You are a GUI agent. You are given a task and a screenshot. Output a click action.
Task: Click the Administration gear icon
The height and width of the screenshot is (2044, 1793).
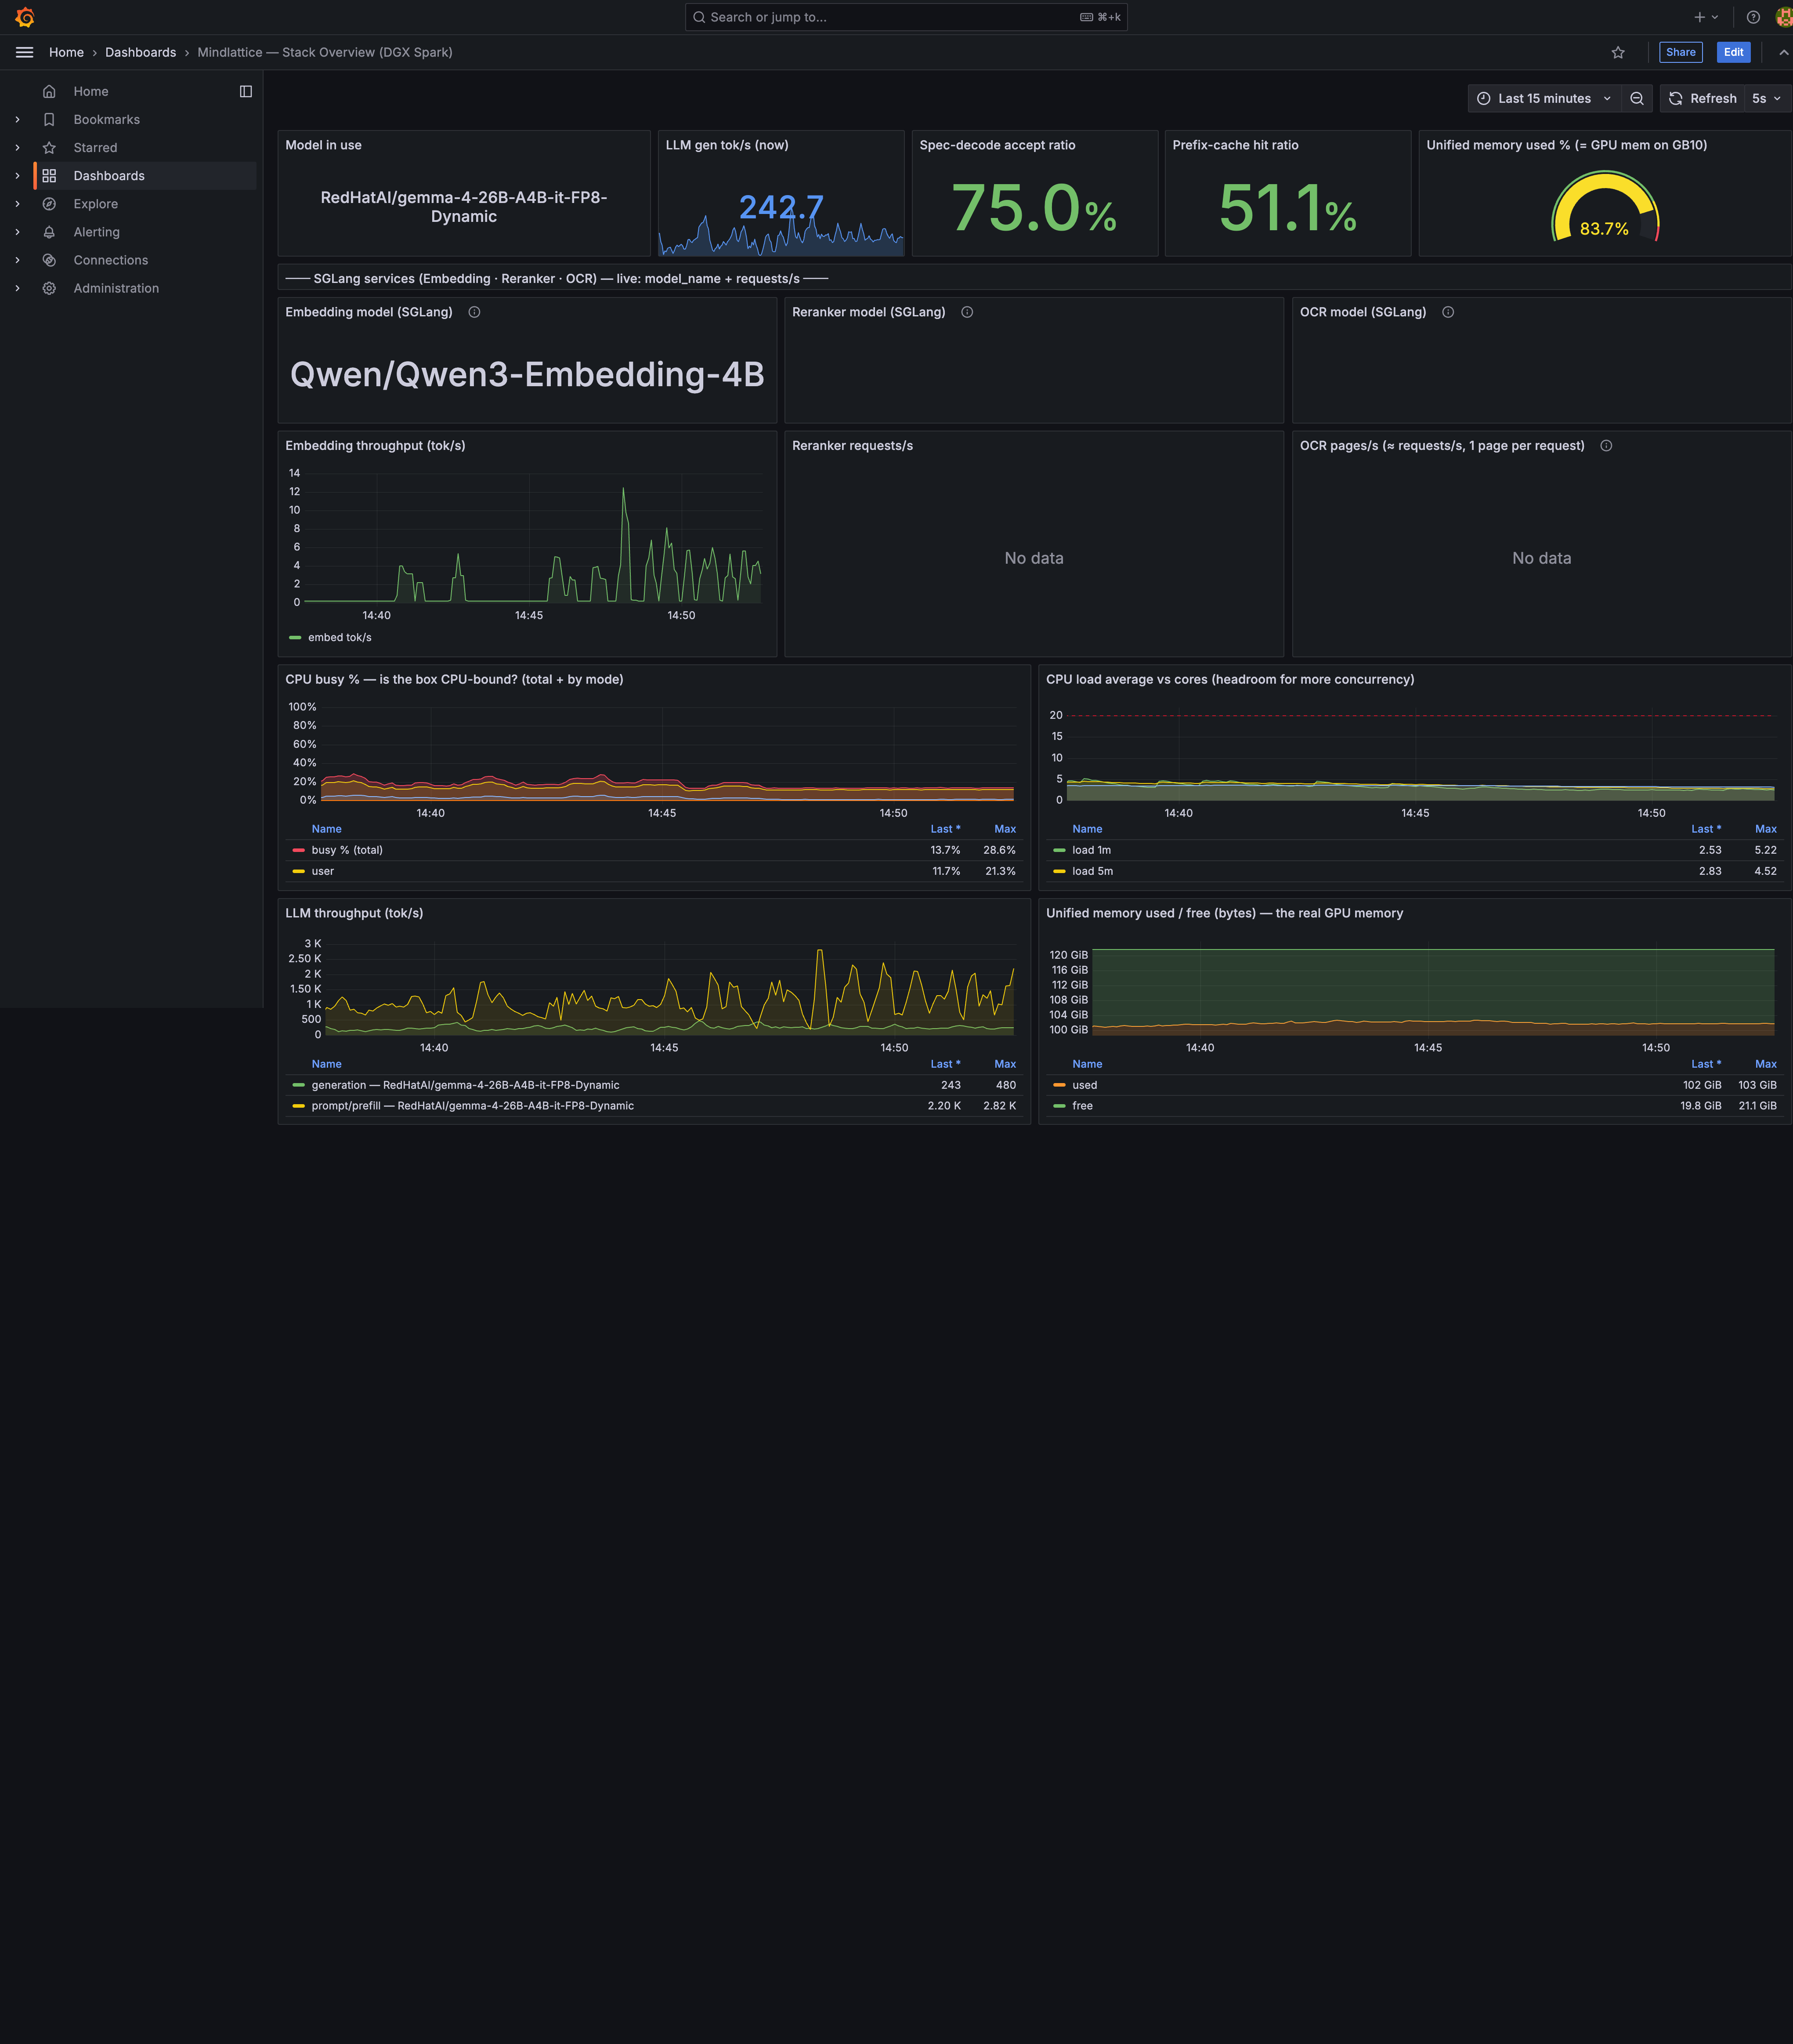coord(49,288)
